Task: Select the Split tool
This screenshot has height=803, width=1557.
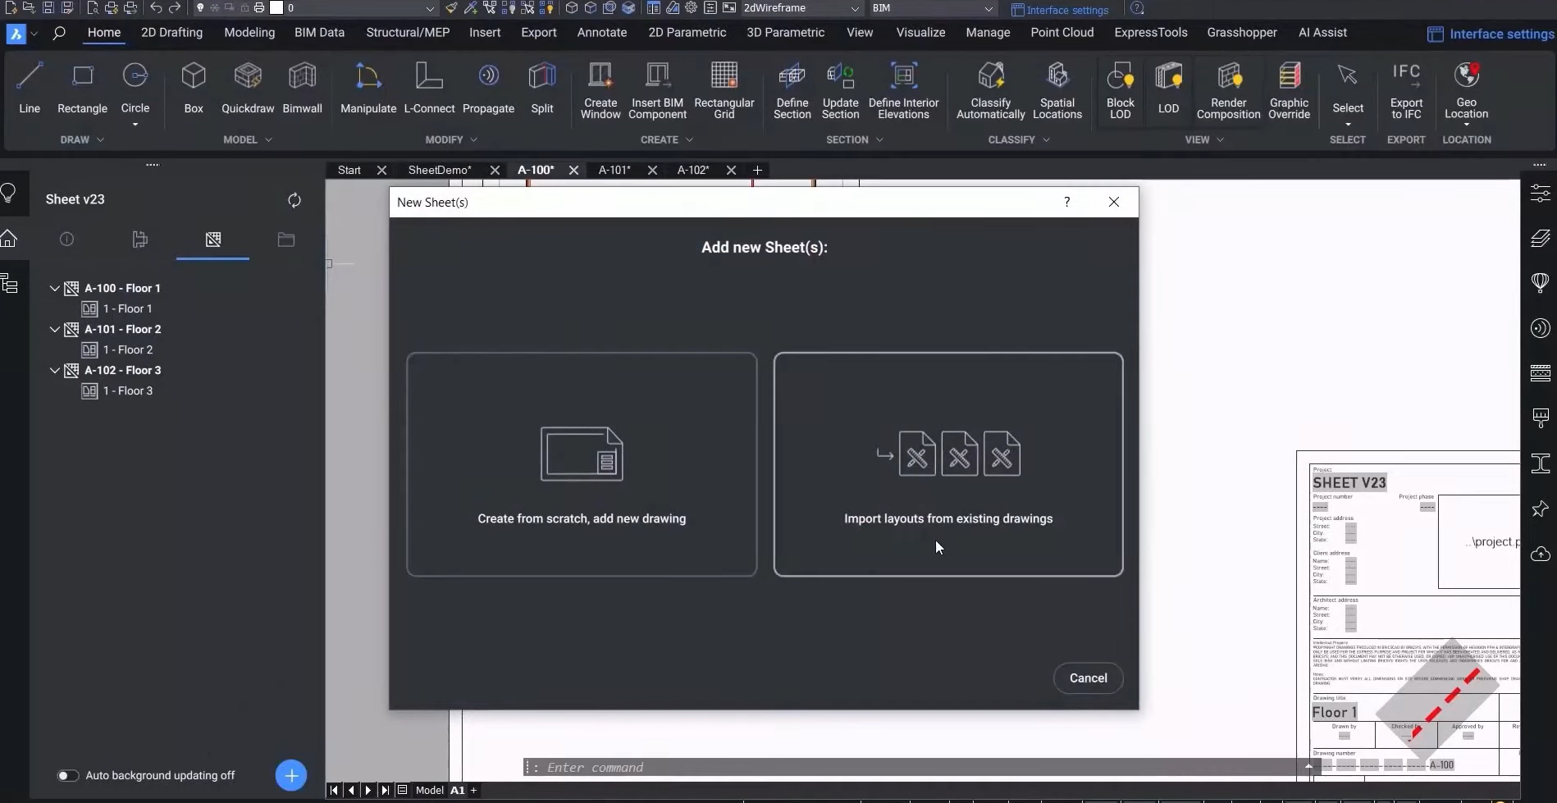Action: tap(542, 87)
